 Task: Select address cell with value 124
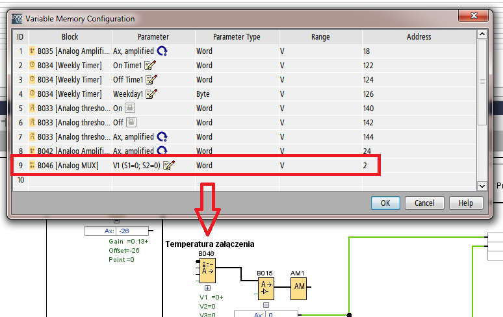[x=419, y=79]
